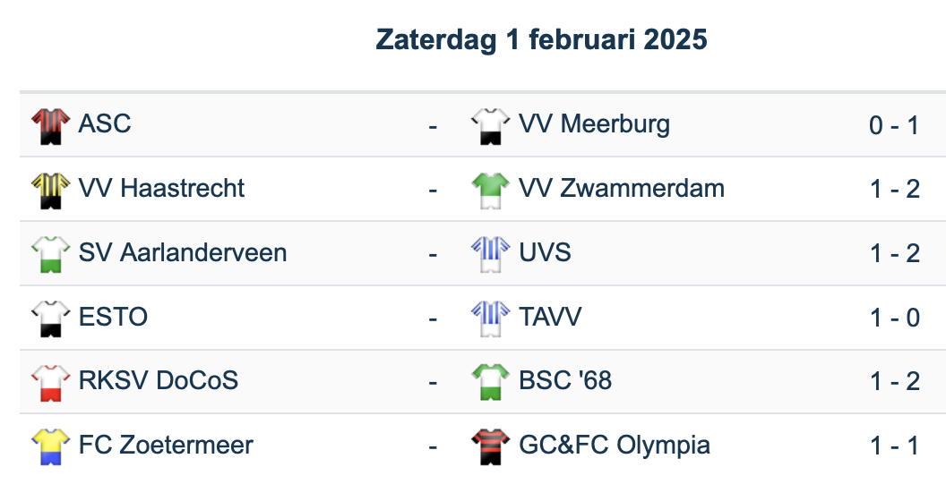This screenshot has width=946, height=501.
Task: Click VV Zwammerdam green jersey icon
Action: (490, 190)
